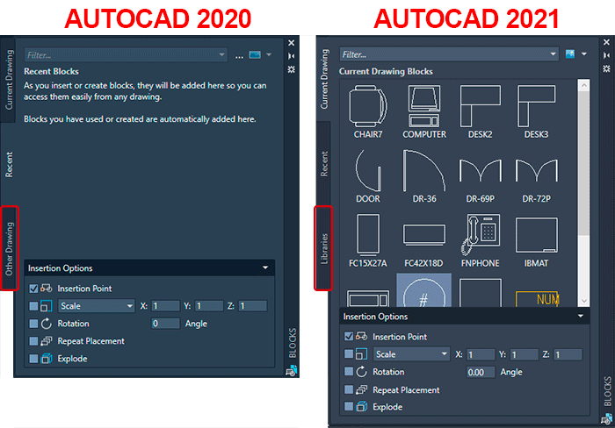Image resolution: width=615 pixels, height=428 pixels.
Task: Enable Explode checkbox in 2020 palette
Action: 33,359
